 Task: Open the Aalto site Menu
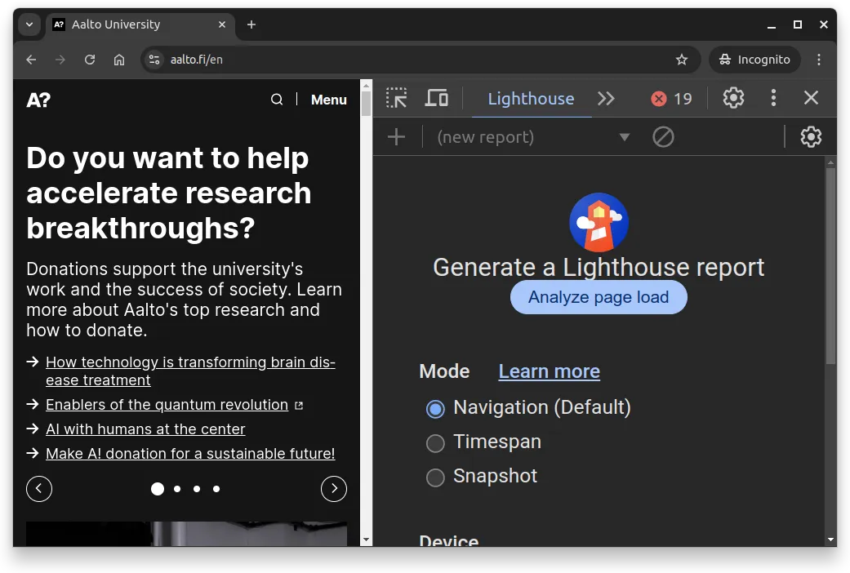pos(328,99)
